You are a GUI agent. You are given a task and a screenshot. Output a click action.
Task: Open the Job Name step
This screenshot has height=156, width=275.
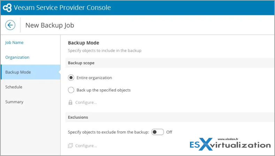tap(14, 43)
